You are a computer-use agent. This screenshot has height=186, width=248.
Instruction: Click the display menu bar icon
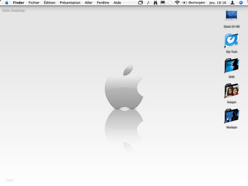pos(163,3)
